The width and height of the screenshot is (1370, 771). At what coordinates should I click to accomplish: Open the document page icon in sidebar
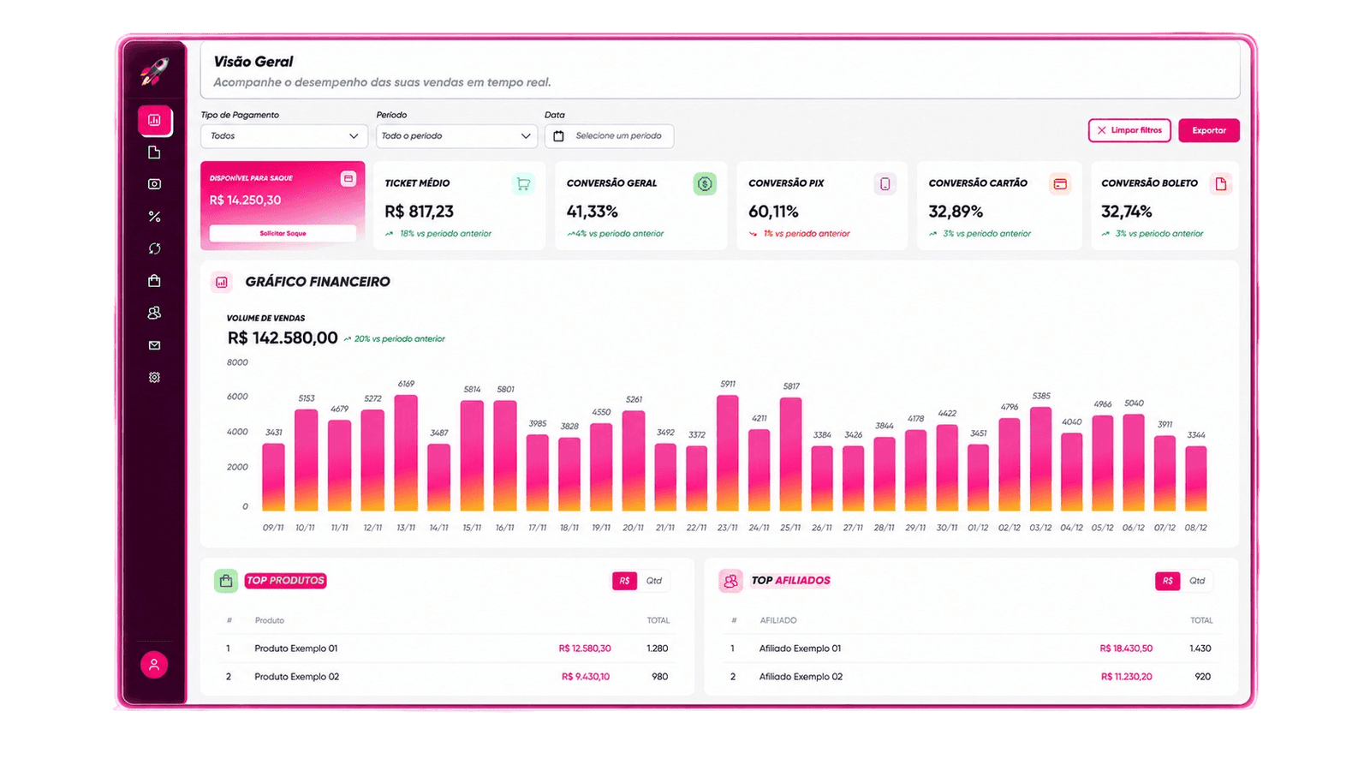click(154, 152)
